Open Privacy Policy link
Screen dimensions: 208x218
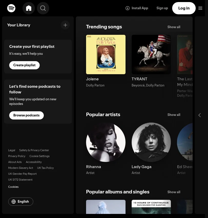point(17,156)
